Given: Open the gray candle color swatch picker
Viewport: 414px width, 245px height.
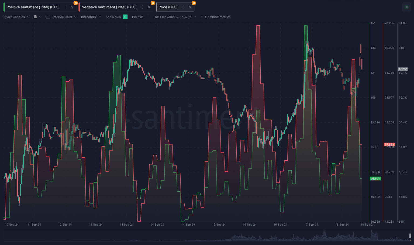Looking at the screenshot, I should [x=37, y=17].
